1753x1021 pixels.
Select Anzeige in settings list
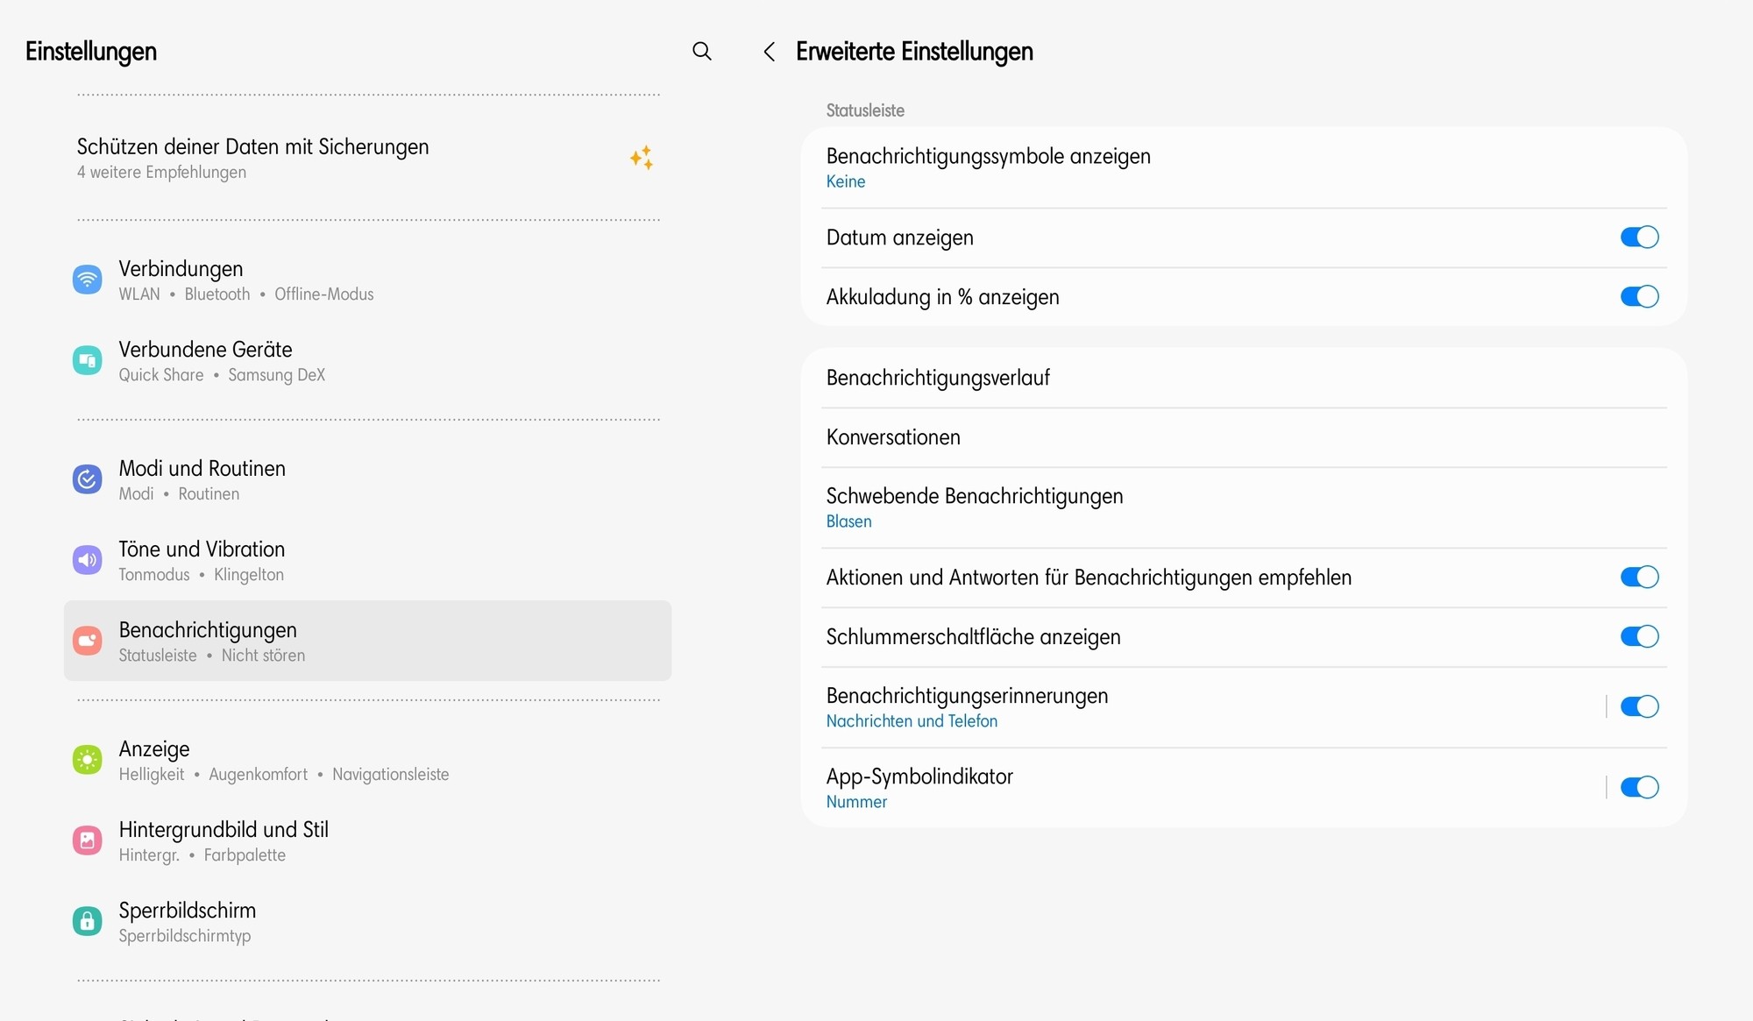point(367,760)
